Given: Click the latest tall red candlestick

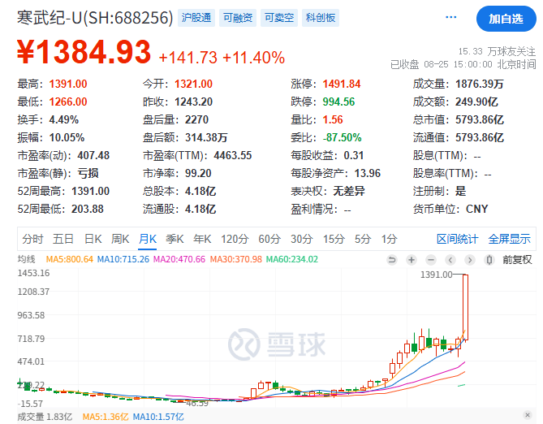Looking at the screenshot, I should click(x=465, y=307).
